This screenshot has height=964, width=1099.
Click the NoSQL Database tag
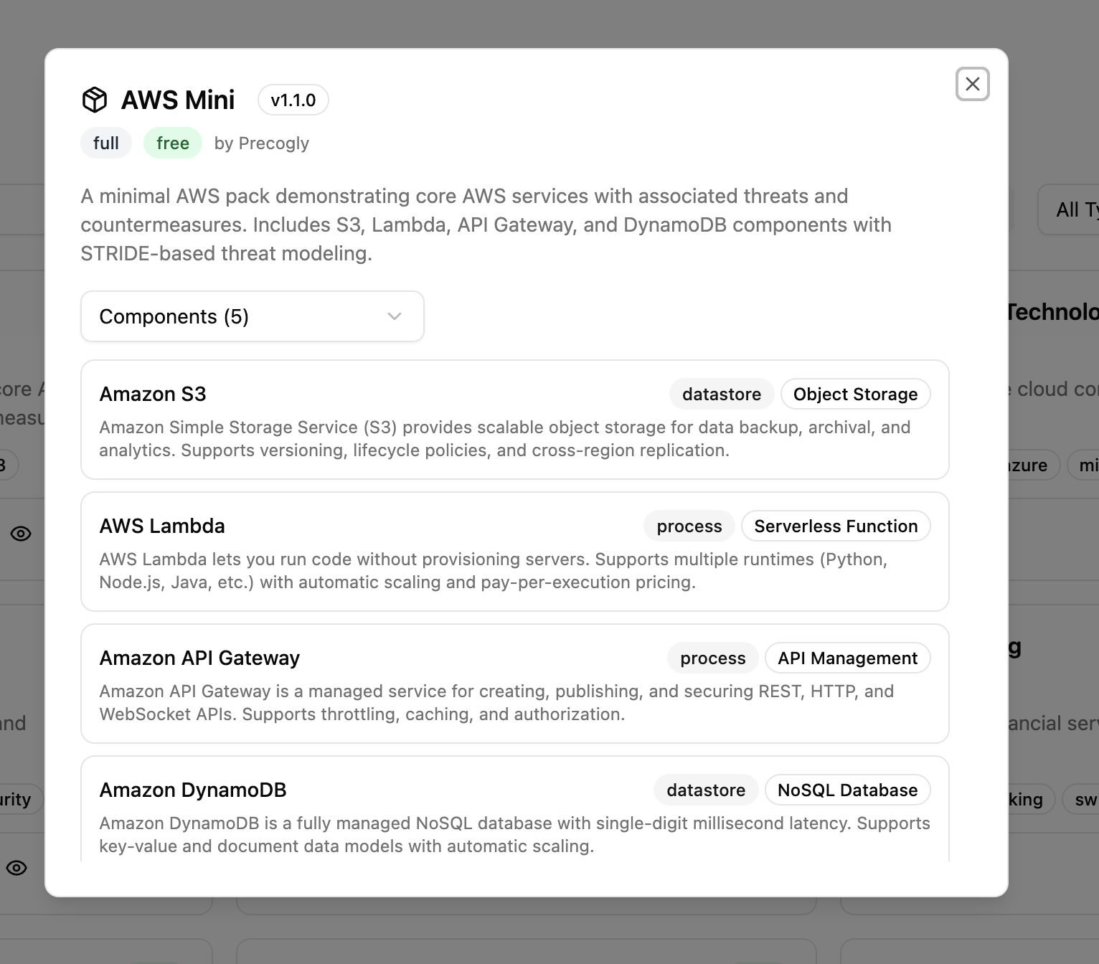click(847, 790)
